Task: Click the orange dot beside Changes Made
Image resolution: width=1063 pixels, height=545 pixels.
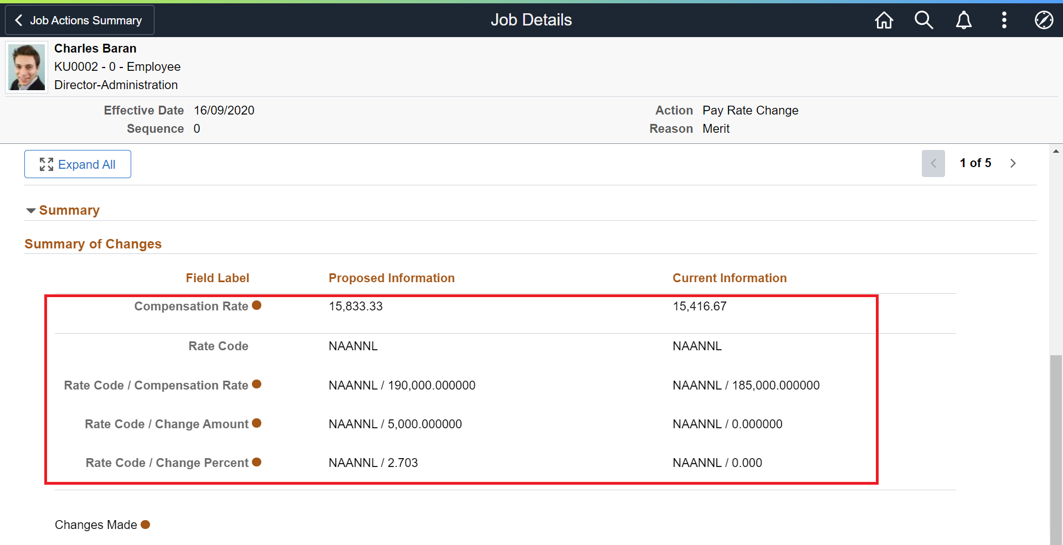Action: pyautogui.click(x=145, y=525)
